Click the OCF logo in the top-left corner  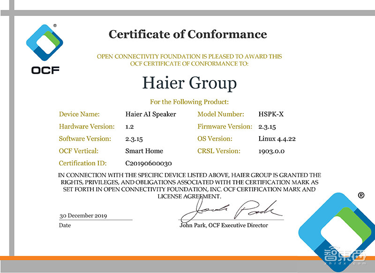pyautogui.click(x=45, y=45)
